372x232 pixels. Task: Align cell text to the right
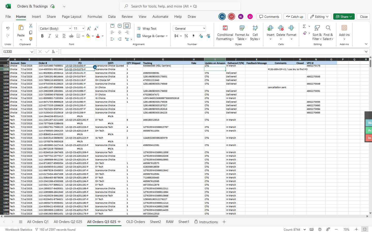tap(127, 32)
